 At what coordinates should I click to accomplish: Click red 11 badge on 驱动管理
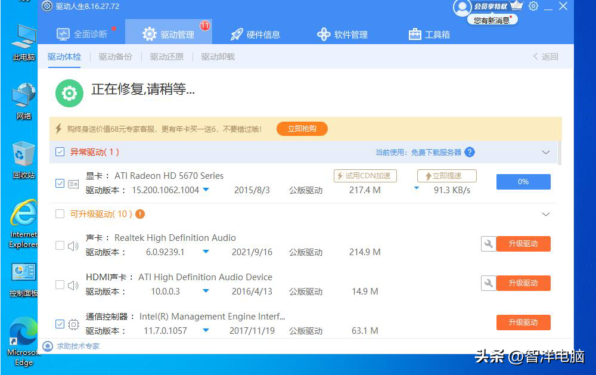click(205, 26)
